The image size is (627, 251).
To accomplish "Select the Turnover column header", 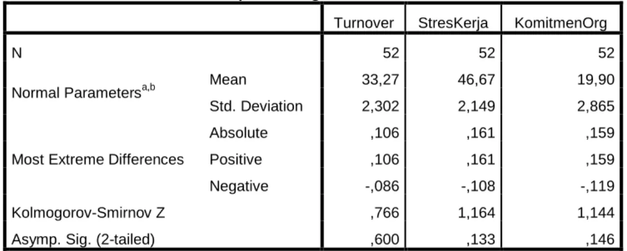I will [x=364, y=23].
